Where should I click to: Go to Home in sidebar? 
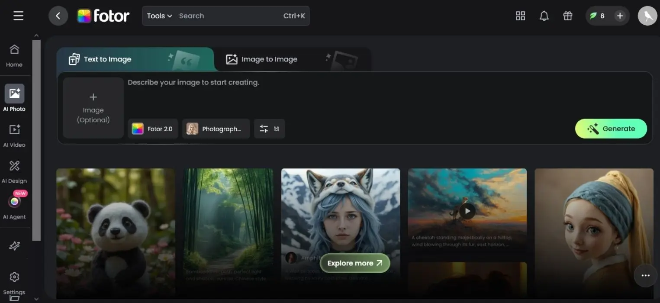coord(14,55)
